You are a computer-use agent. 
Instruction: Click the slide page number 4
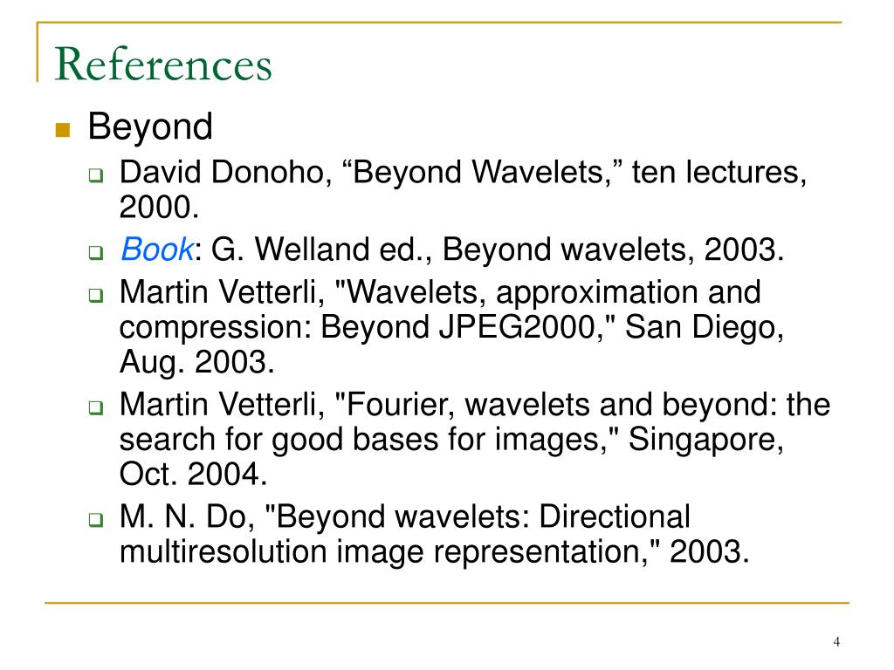pyautogui.click(x=836, y=641)
